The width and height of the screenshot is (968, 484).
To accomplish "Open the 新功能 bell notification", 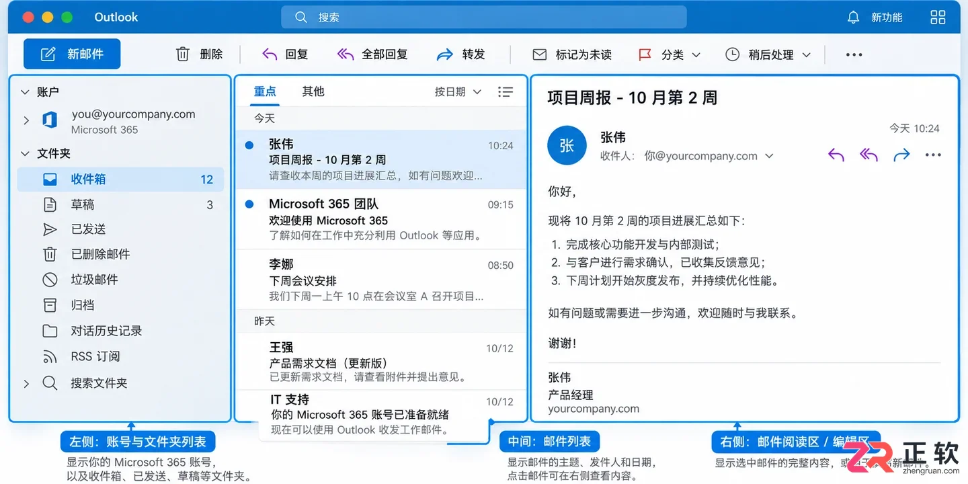I will tap(875, 17).
